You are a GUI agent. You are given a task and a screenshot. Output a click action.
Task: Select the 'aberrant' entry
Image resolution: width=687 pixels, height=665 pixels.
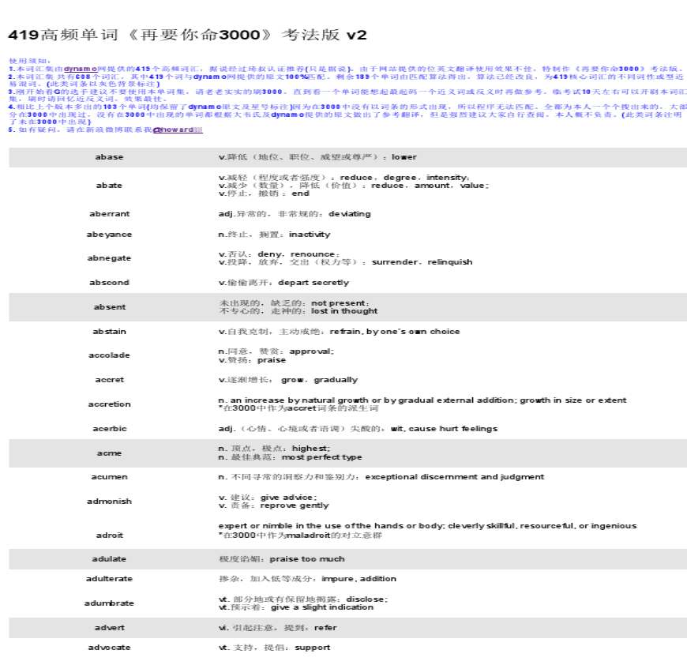click(x=110, y=214)
